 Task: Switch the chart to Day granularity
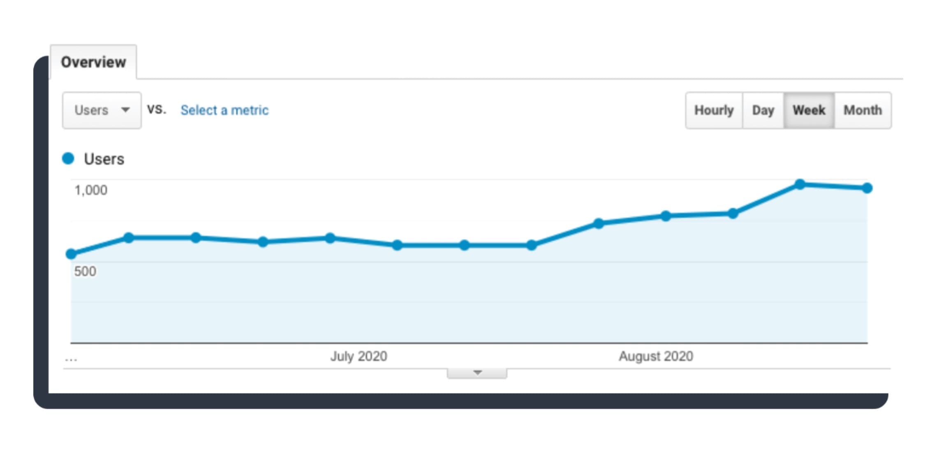pos(763,110)
